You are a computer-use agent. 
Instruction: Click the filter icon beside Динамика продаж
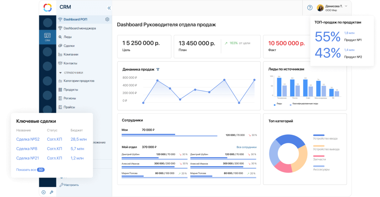pos(158,69)
